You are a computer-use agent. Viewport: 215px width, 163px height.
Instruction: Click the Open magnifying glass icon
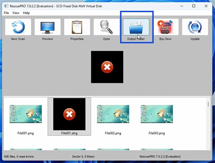click(106, 27)
